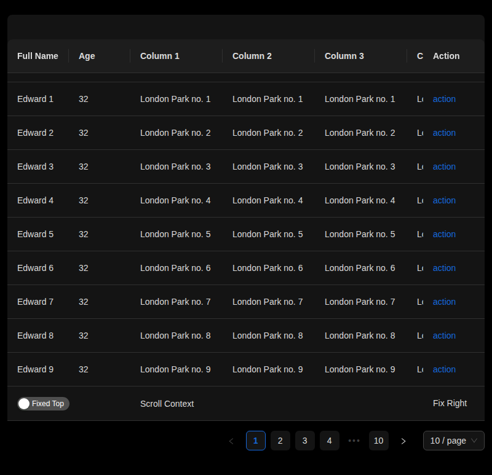Jump to page 10

tap(379, 441)
